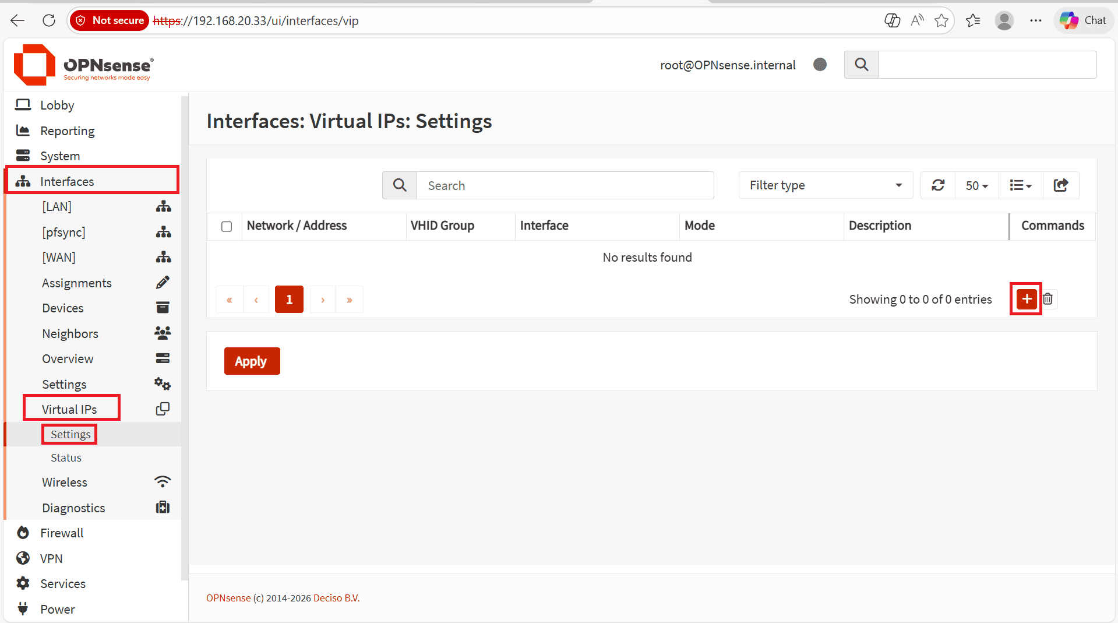Follow the Deciso B.V. footer link
The width and height of the screenshot is (1118, 623).
(x=336, y=598)
